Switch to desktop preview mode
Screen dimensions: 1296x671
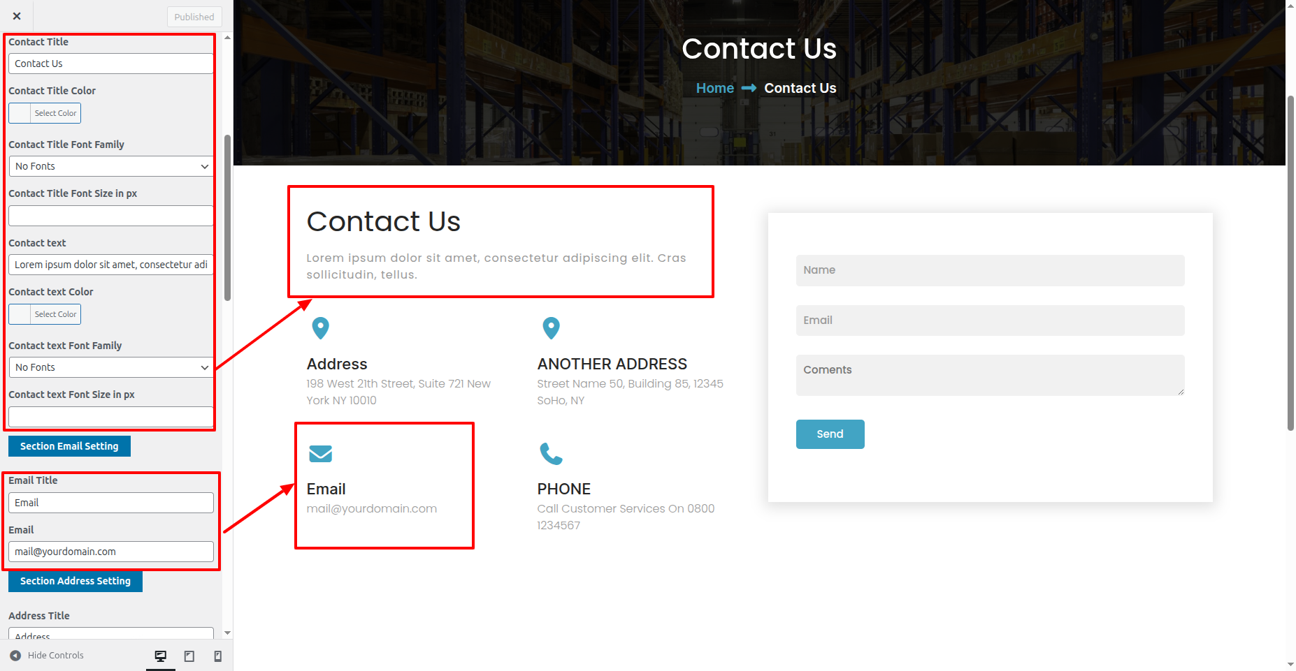pos(161,656)
